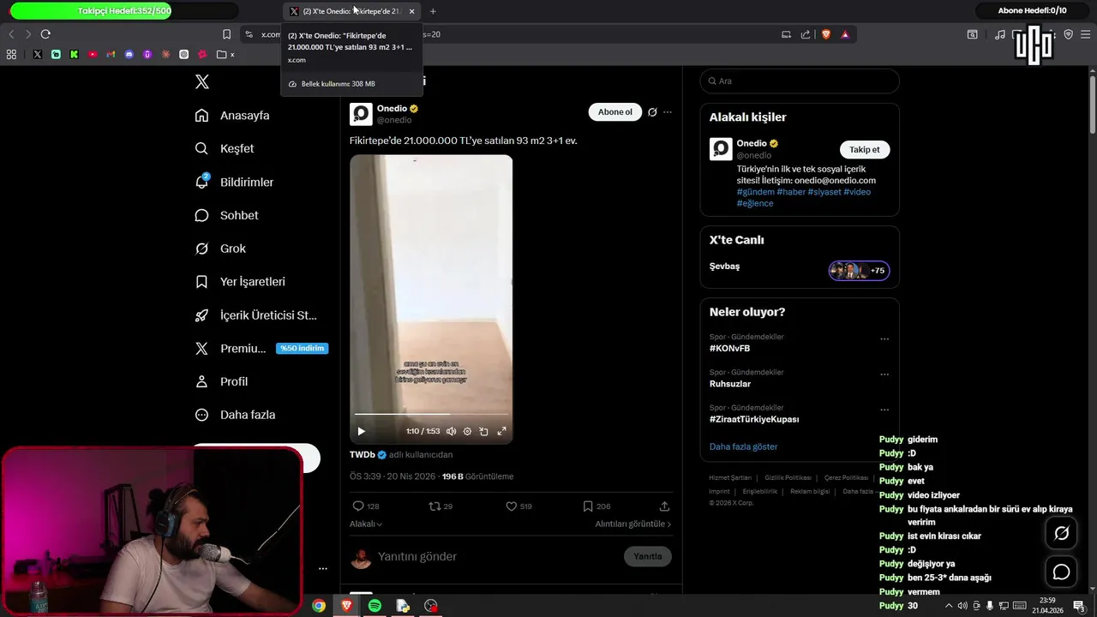Open video settings gear

point(467,431)
